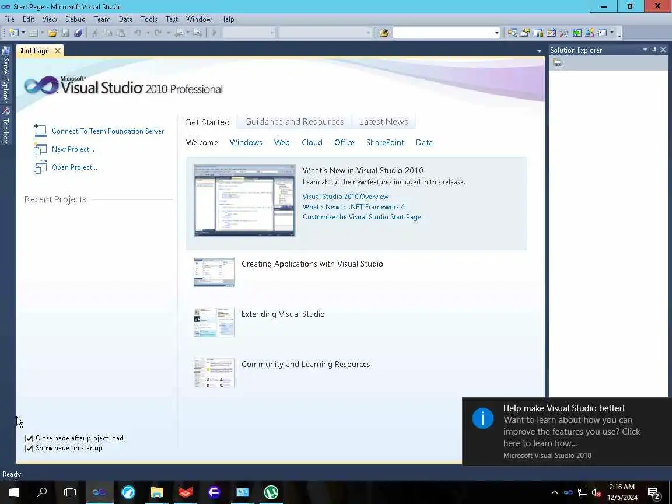672x504 pixels.
Task: Toggle Close page after project load checkbox
Action: (x=29, y=438)
